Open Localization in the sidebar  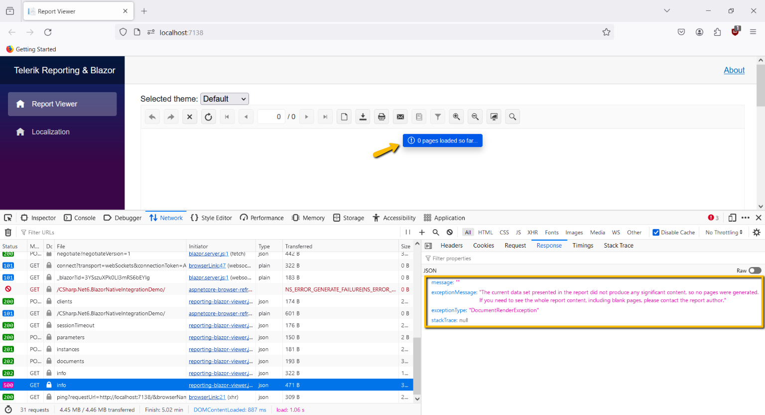coord(62,132)
